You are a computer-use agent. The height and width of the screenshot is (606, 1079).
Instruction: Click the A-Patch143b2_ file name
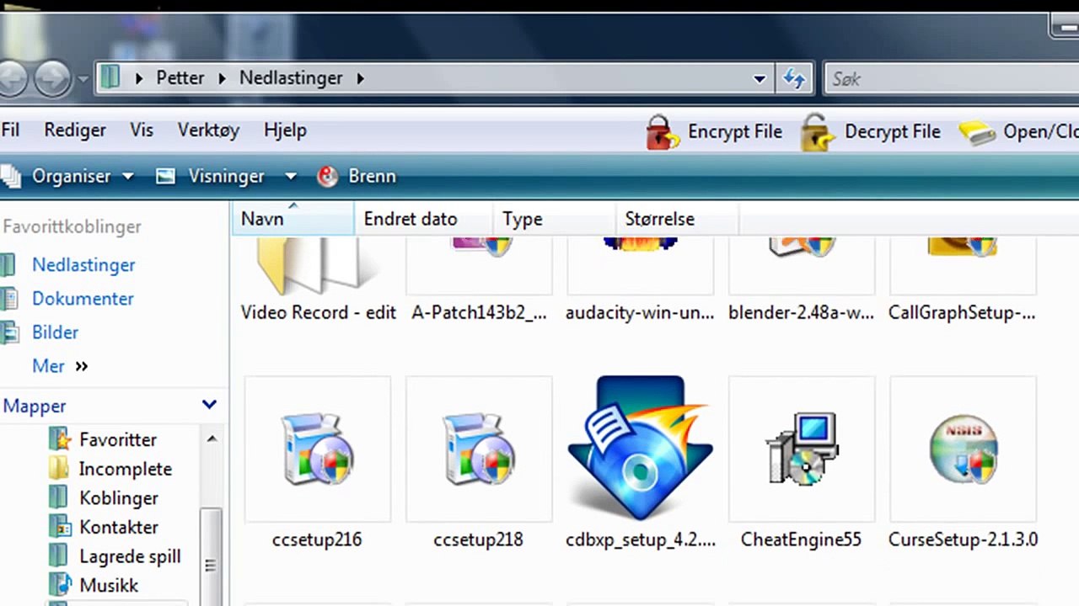pos(479,312)
